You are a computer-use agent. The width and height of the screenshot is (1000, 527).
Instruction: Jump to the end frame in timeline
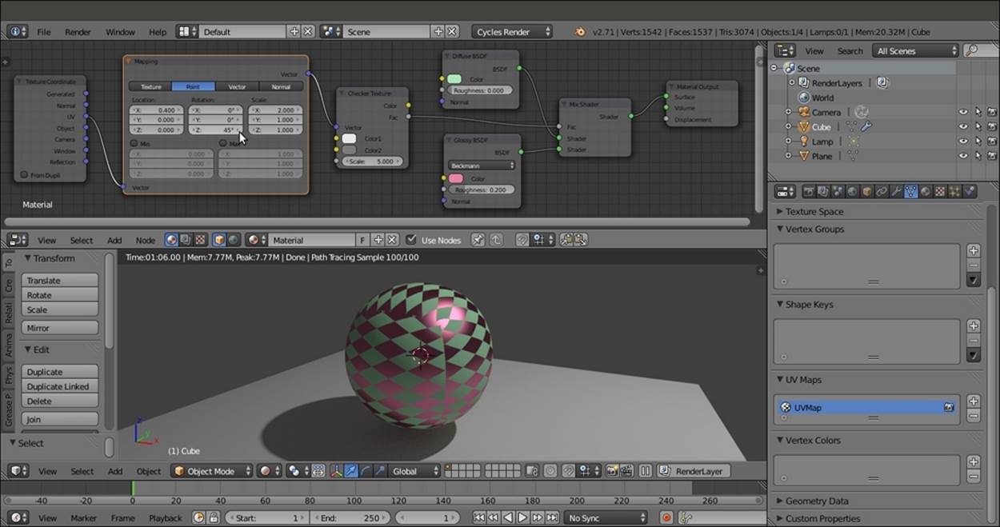pos(550,518)
